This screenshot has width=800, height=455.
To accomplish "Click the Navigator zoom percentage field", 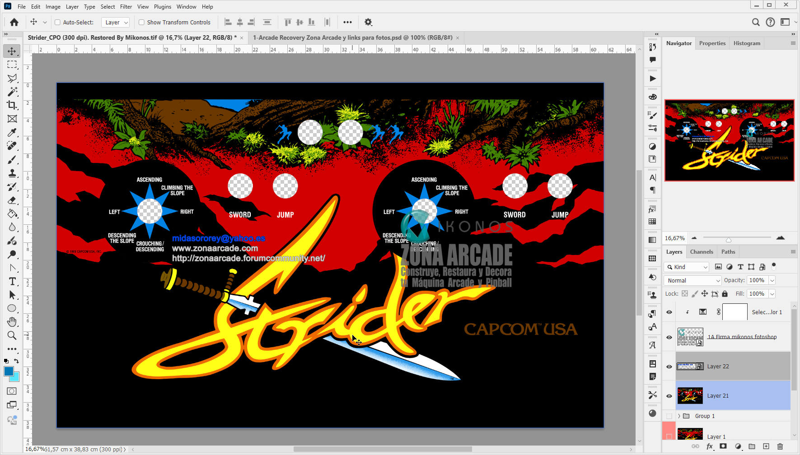I will 675,238.
